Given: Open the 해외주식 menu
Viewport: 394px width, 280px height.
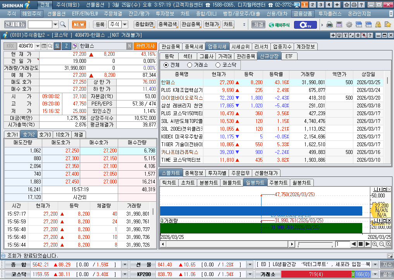Looking at the screenshot, I should 31,14.
